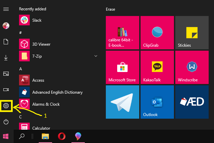Screen dimensions: 214x143
Task: Open the Documents icon in the sidebar
Action: (x=6, y=42)
